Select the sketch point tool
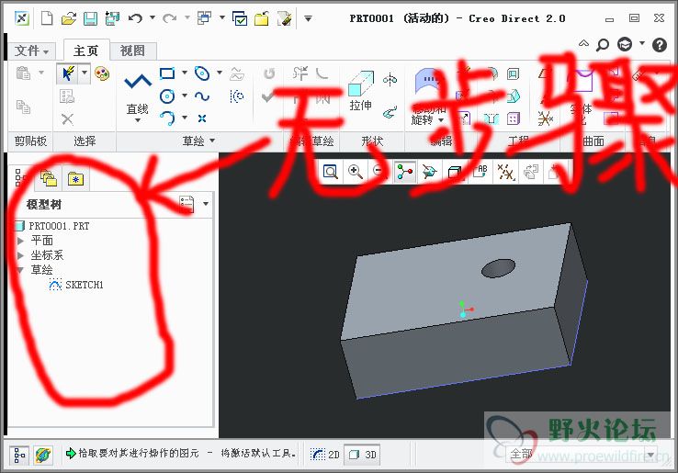The height and width of the screenshot is (473, 678). click(x=202, y=118)
